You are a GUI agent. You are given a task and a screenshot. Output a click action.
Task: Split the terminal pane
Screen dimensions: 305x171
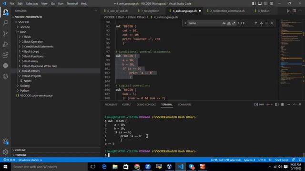pyautogui.click(x=276, y=104)
